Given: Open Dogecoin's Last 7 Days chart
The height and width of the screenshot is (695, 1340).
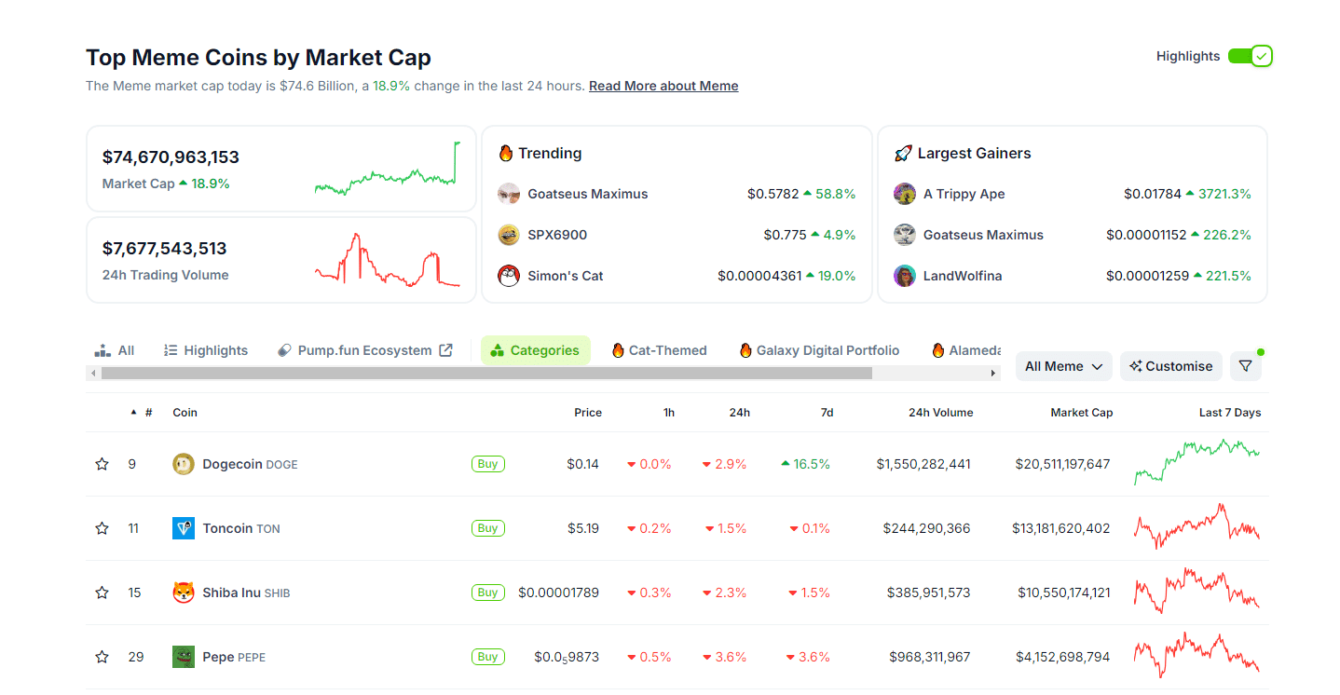Looking at the screenshot, I should click(x=1196, y=462).
